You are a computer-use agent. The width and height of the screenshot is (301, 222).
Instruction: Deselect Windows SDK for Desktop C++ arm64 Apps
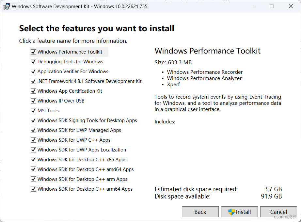tap(33, 189)
